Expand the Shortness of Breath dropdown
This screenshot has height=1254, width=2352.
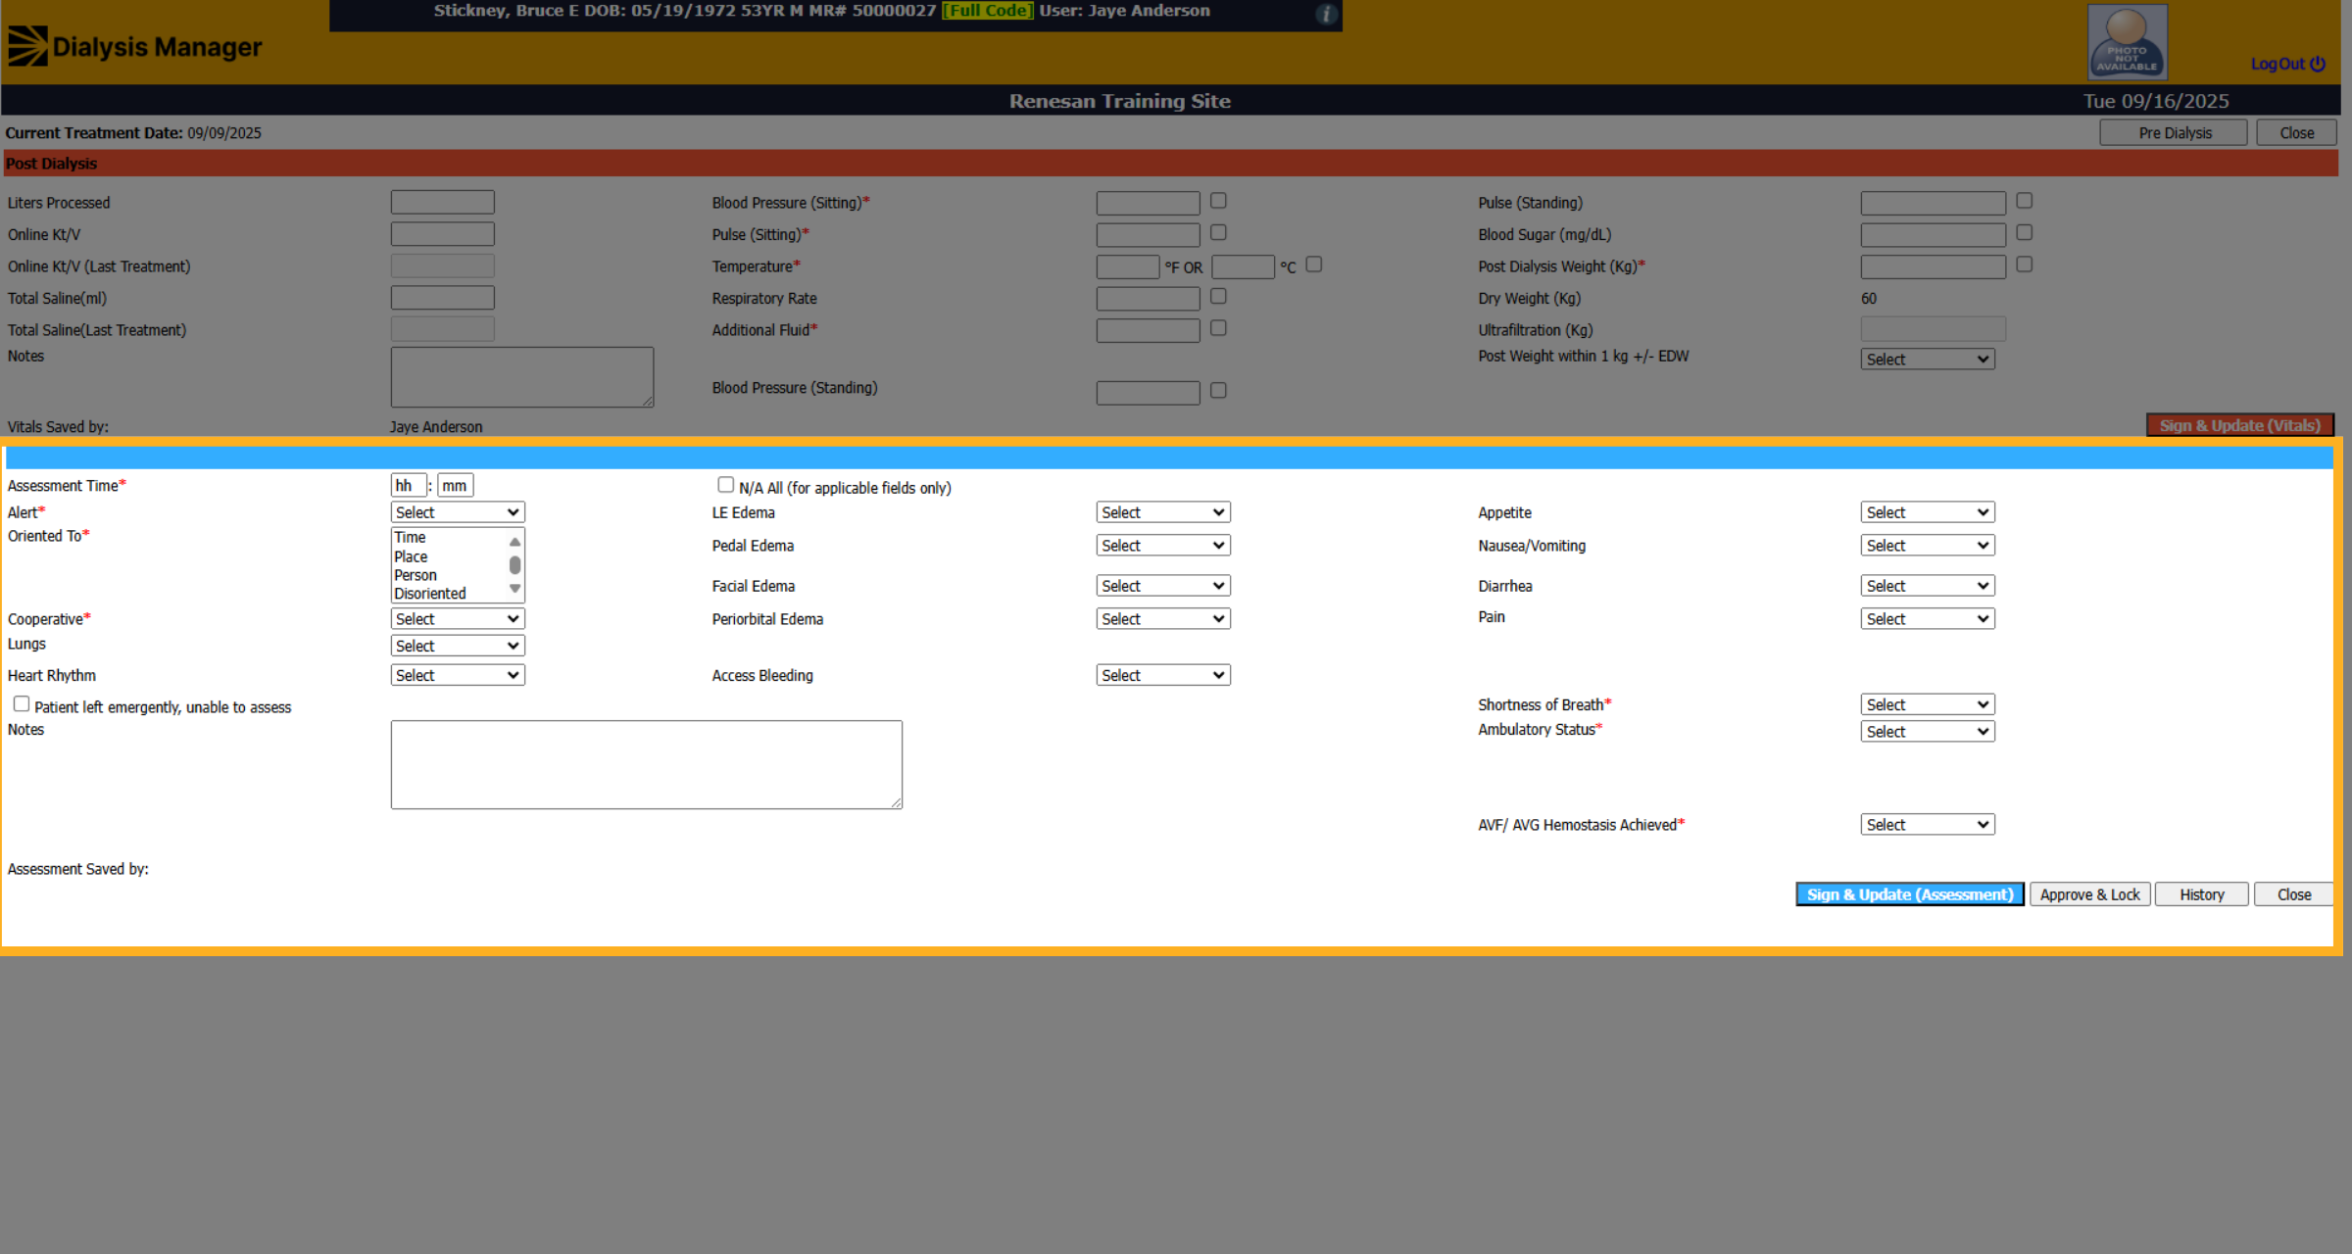pyautogui.click(x=1928, y=704)
